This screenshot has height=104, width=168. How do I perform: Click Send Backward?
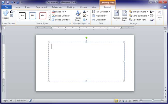pos(138,16)
